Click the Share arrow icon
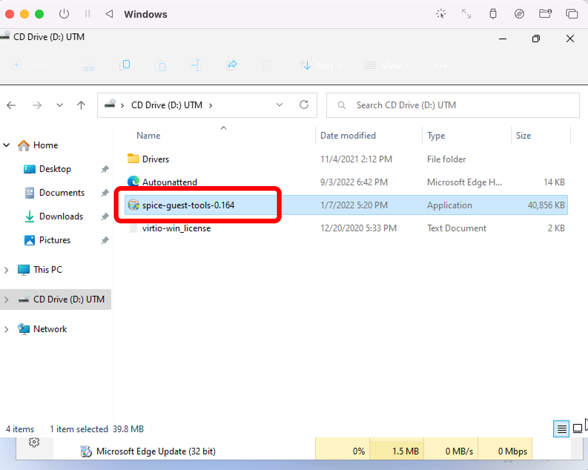 [231, 65]
